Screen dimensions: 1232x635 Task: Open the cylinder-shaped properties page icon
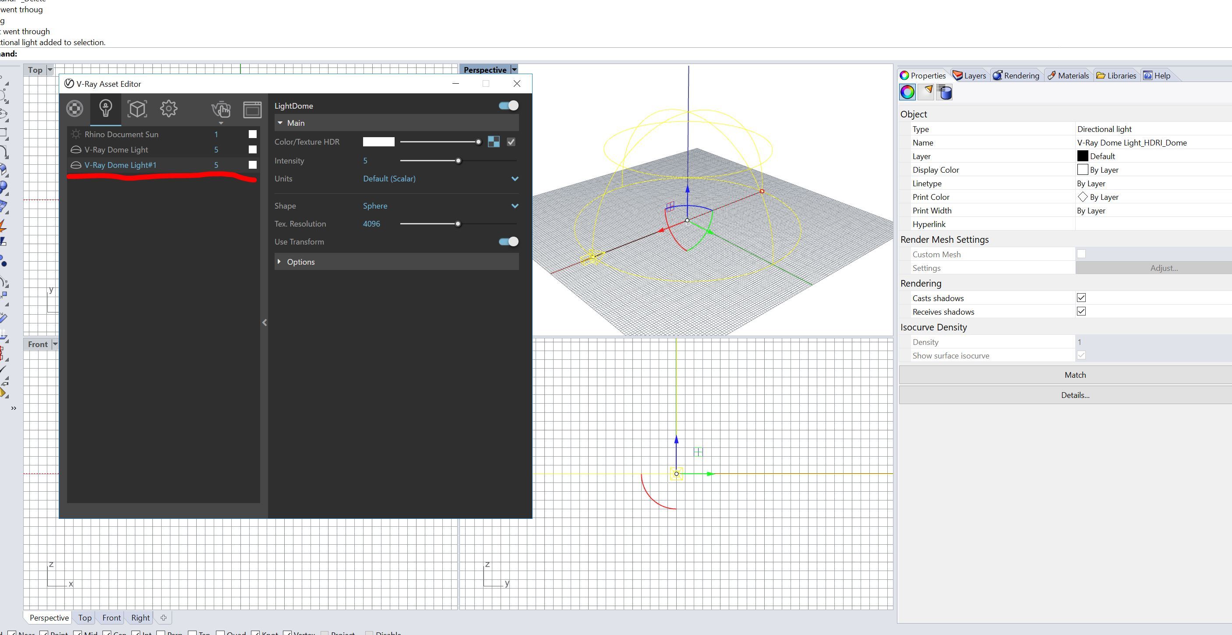[x=945, y=92]
